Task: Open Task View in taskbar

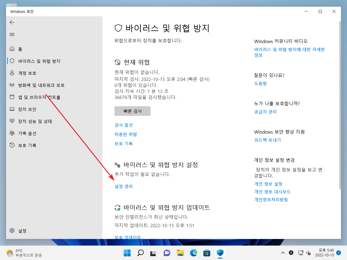Action: 154,253
